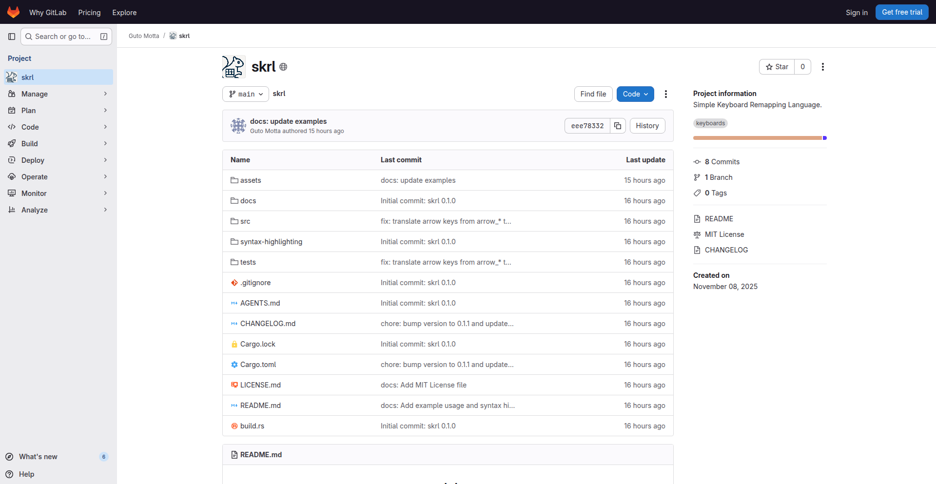Viewport: 936px width, 484px height.
Task: Click the Find file button
Action: pyautogui.click(x=593, y=94)
